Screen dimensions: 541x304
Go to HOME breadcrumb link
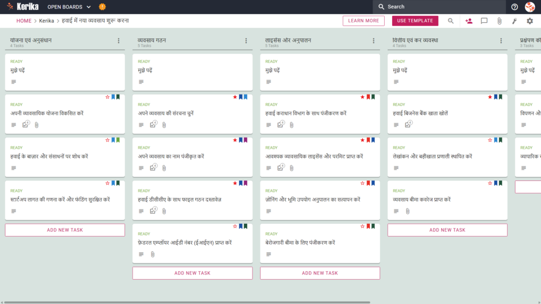tap(24, 21)
